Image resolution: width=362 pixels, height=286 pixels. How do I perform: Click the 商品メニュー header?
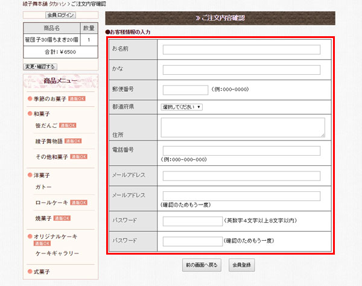[x=60, y=81]
